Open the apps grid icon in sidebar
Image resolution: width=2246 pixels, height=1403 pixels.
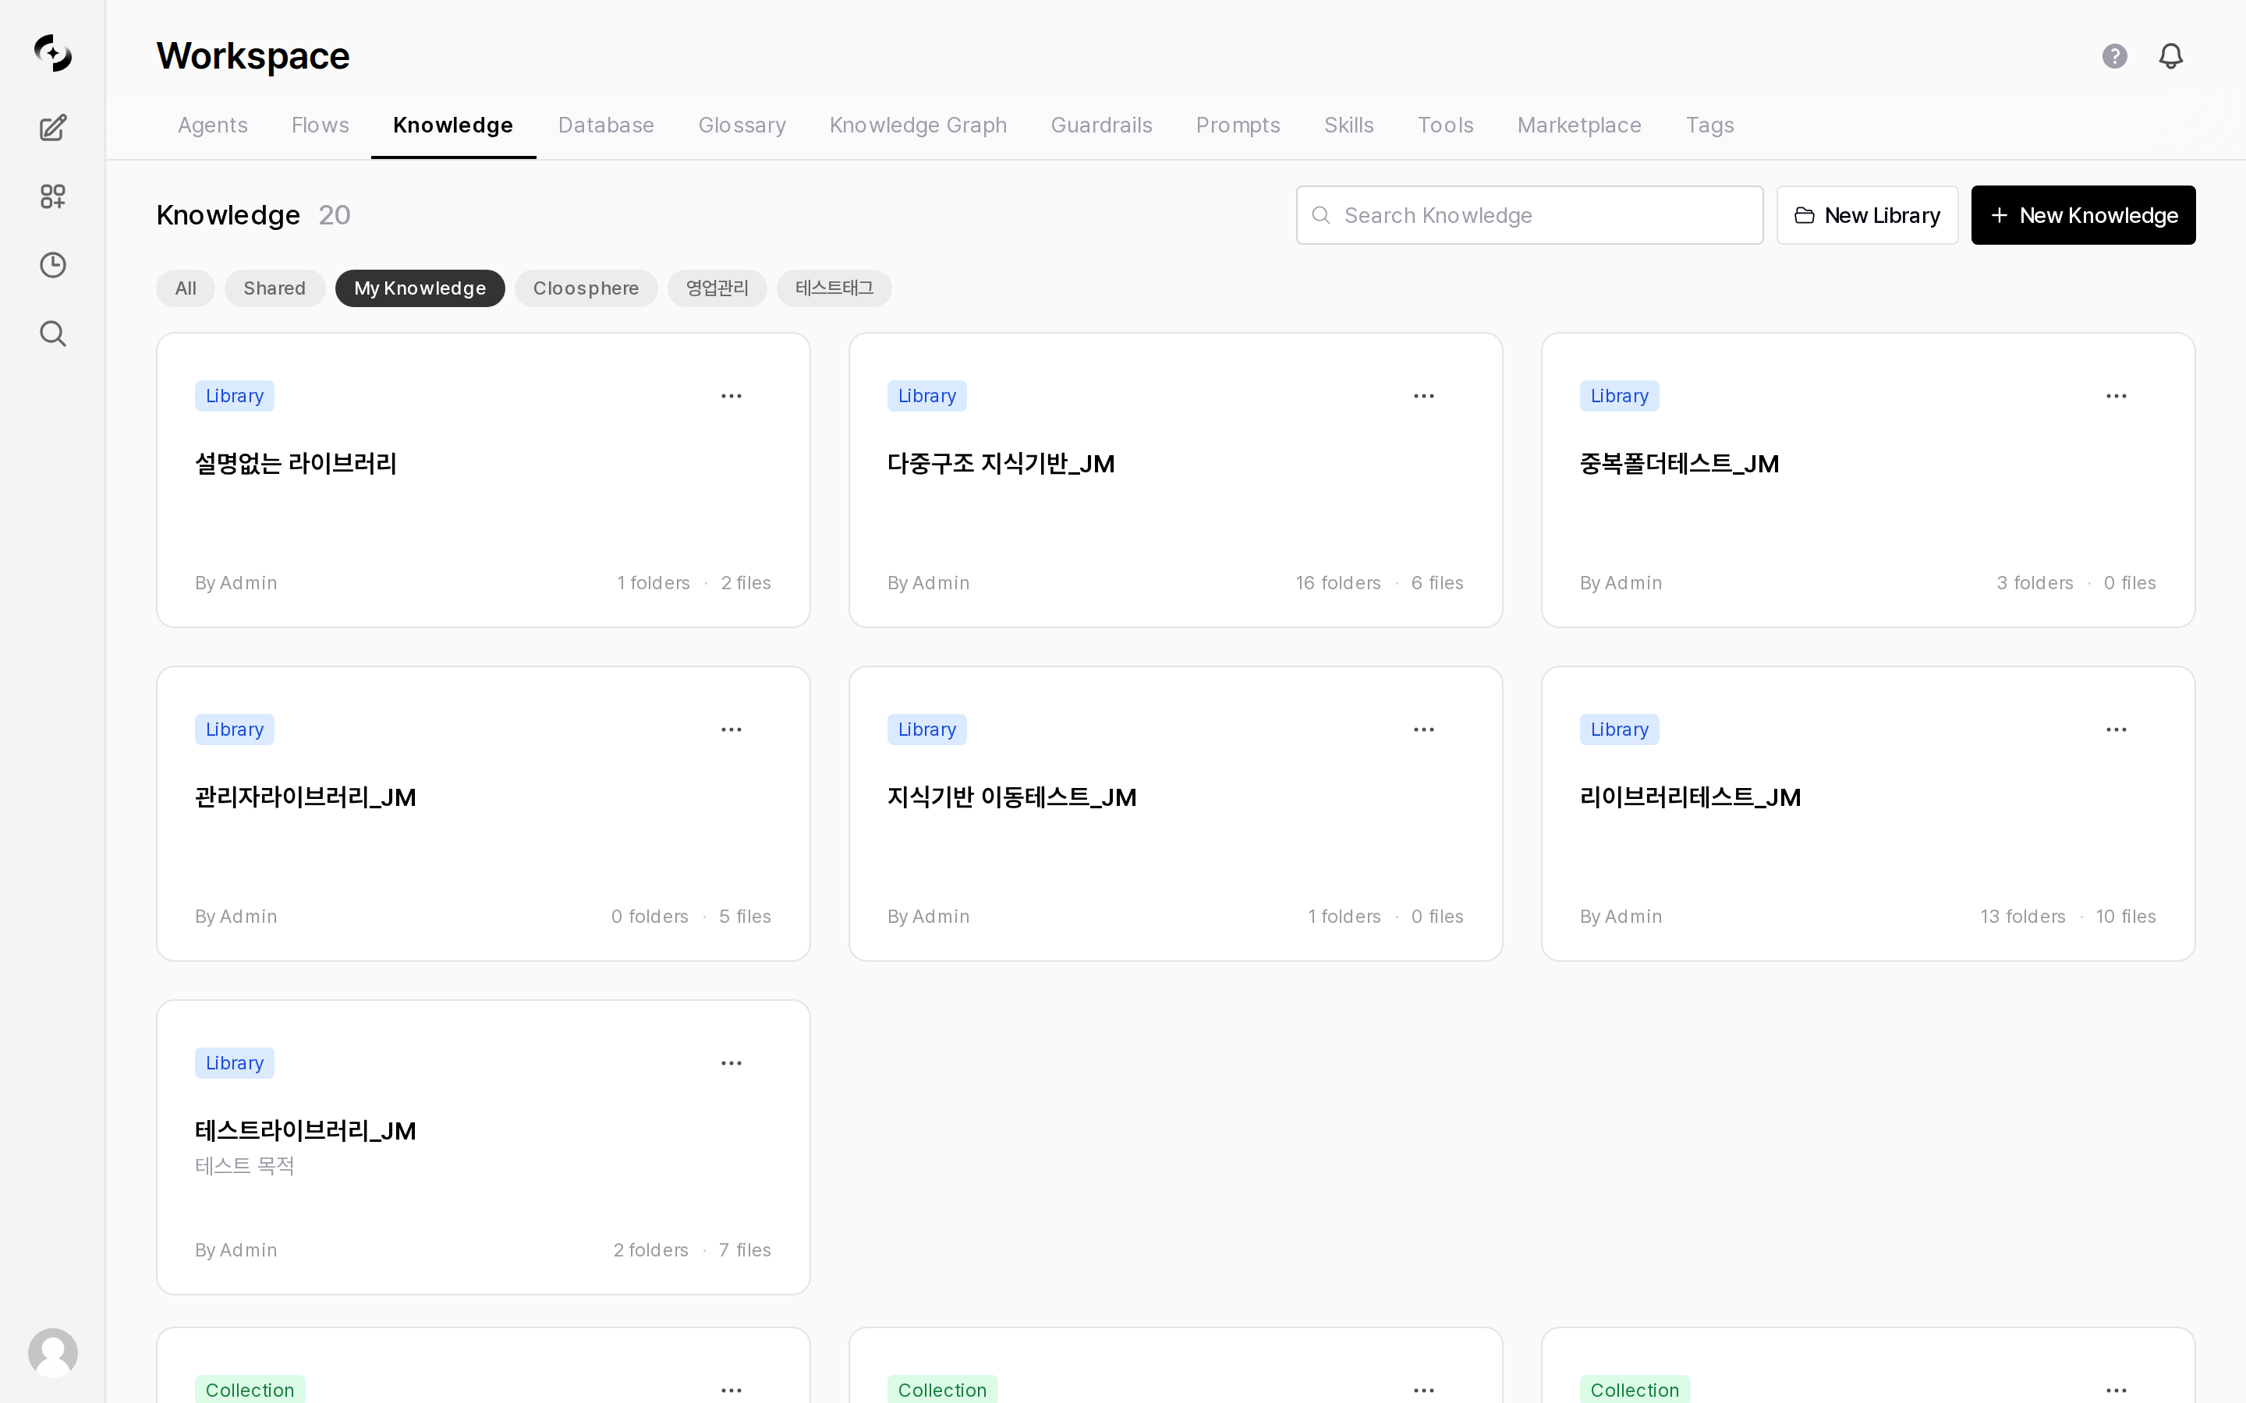click(x=53, y=196)
